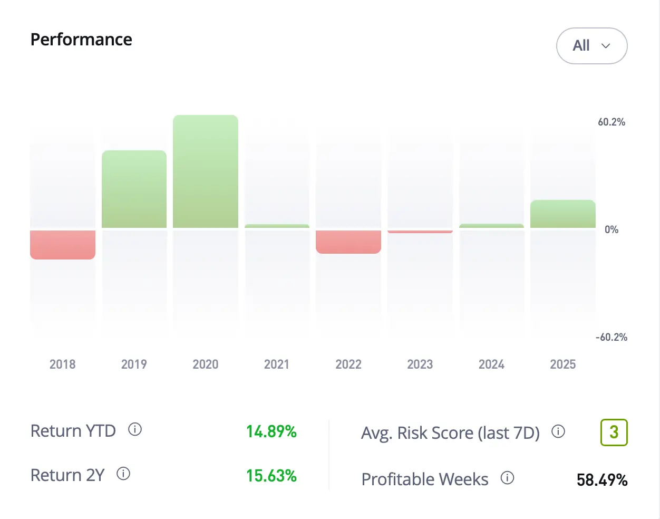Click the Performance section heading
Image resolution: width=660 pixels, height=519 pixels.
pyautogui.click(x=81, y=40)
